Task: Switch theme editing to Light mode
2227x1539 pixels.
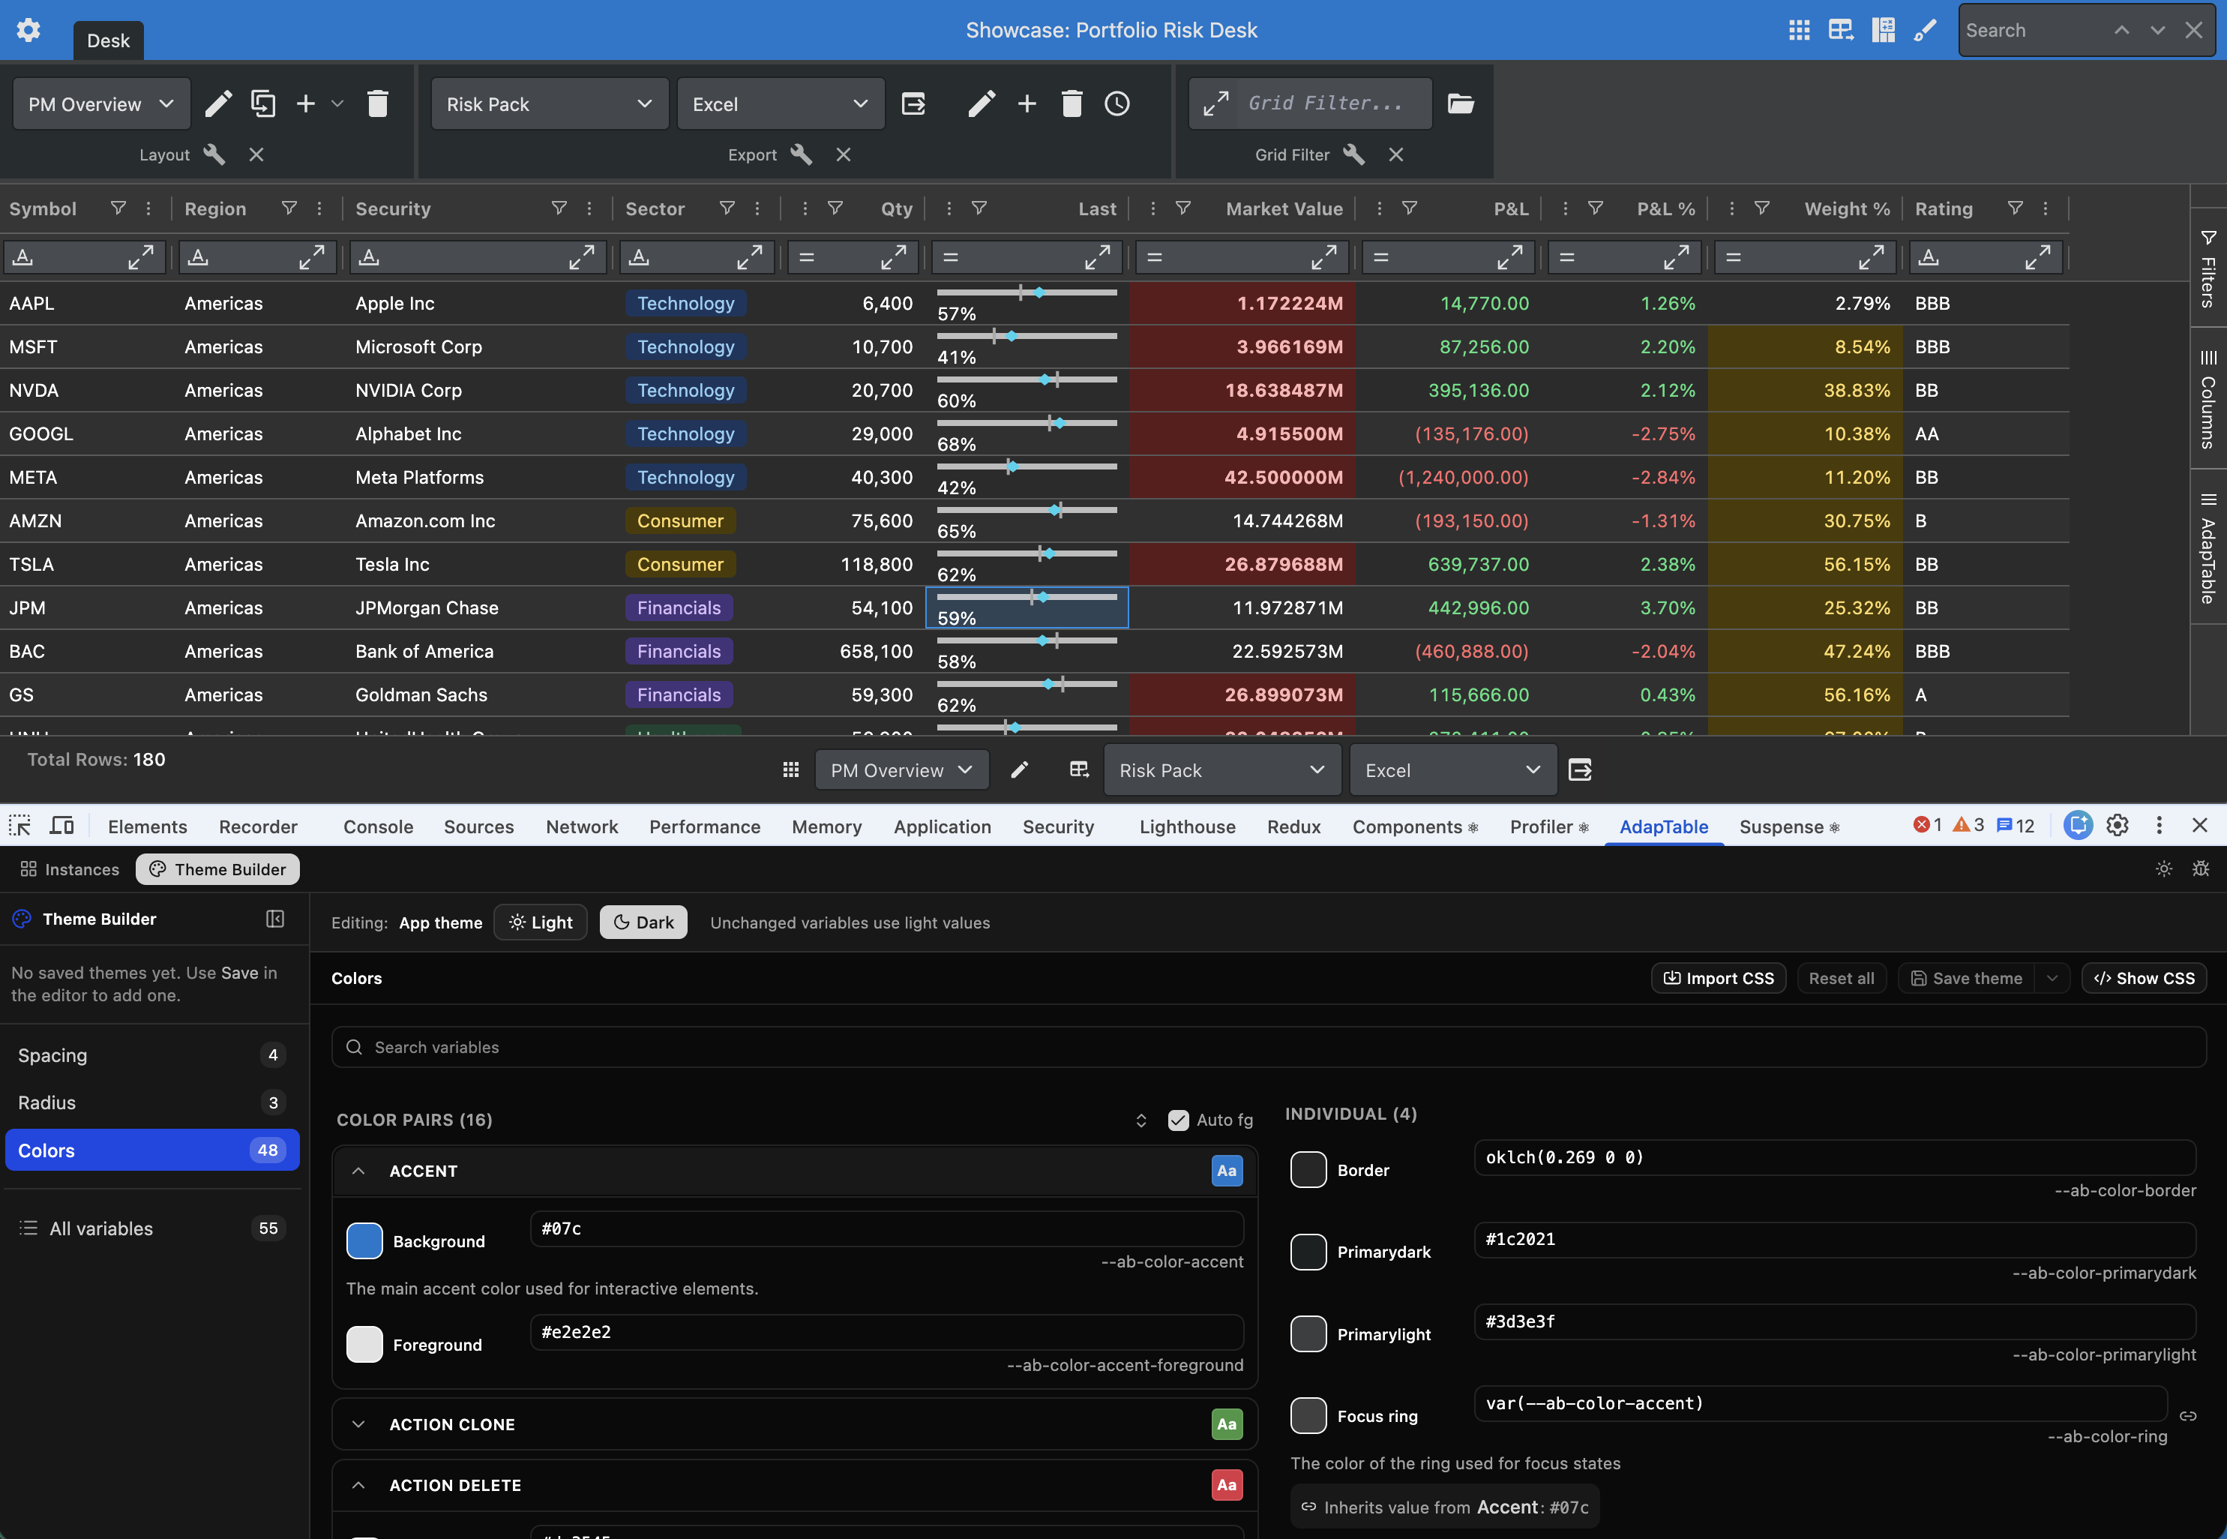Action: (541, 922)
